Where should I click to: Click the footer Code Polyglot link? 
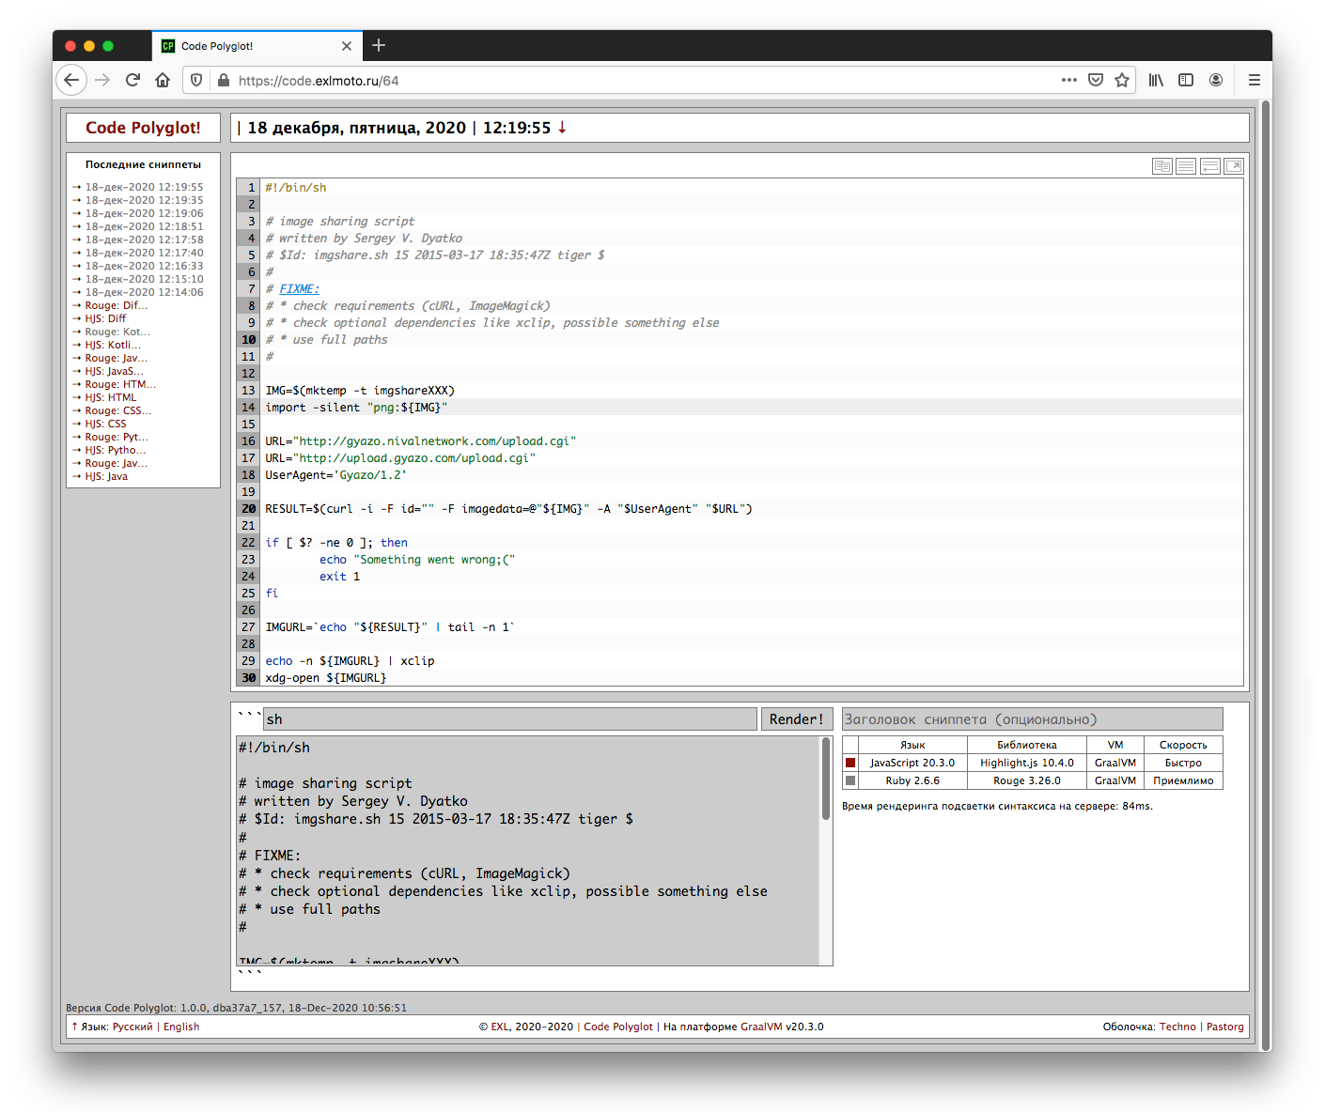point(618,1027)
